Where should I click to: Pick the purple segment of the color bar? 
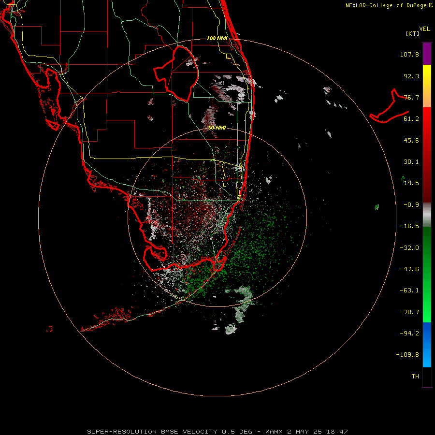coord(427,54)
